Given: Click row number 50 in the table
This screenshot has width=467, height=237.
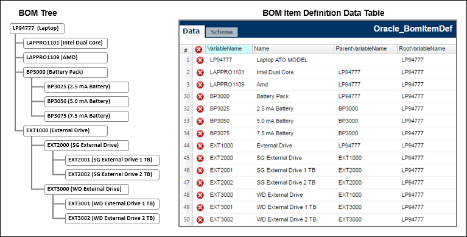Looking at the screenshot, I should tap(186, 220).
